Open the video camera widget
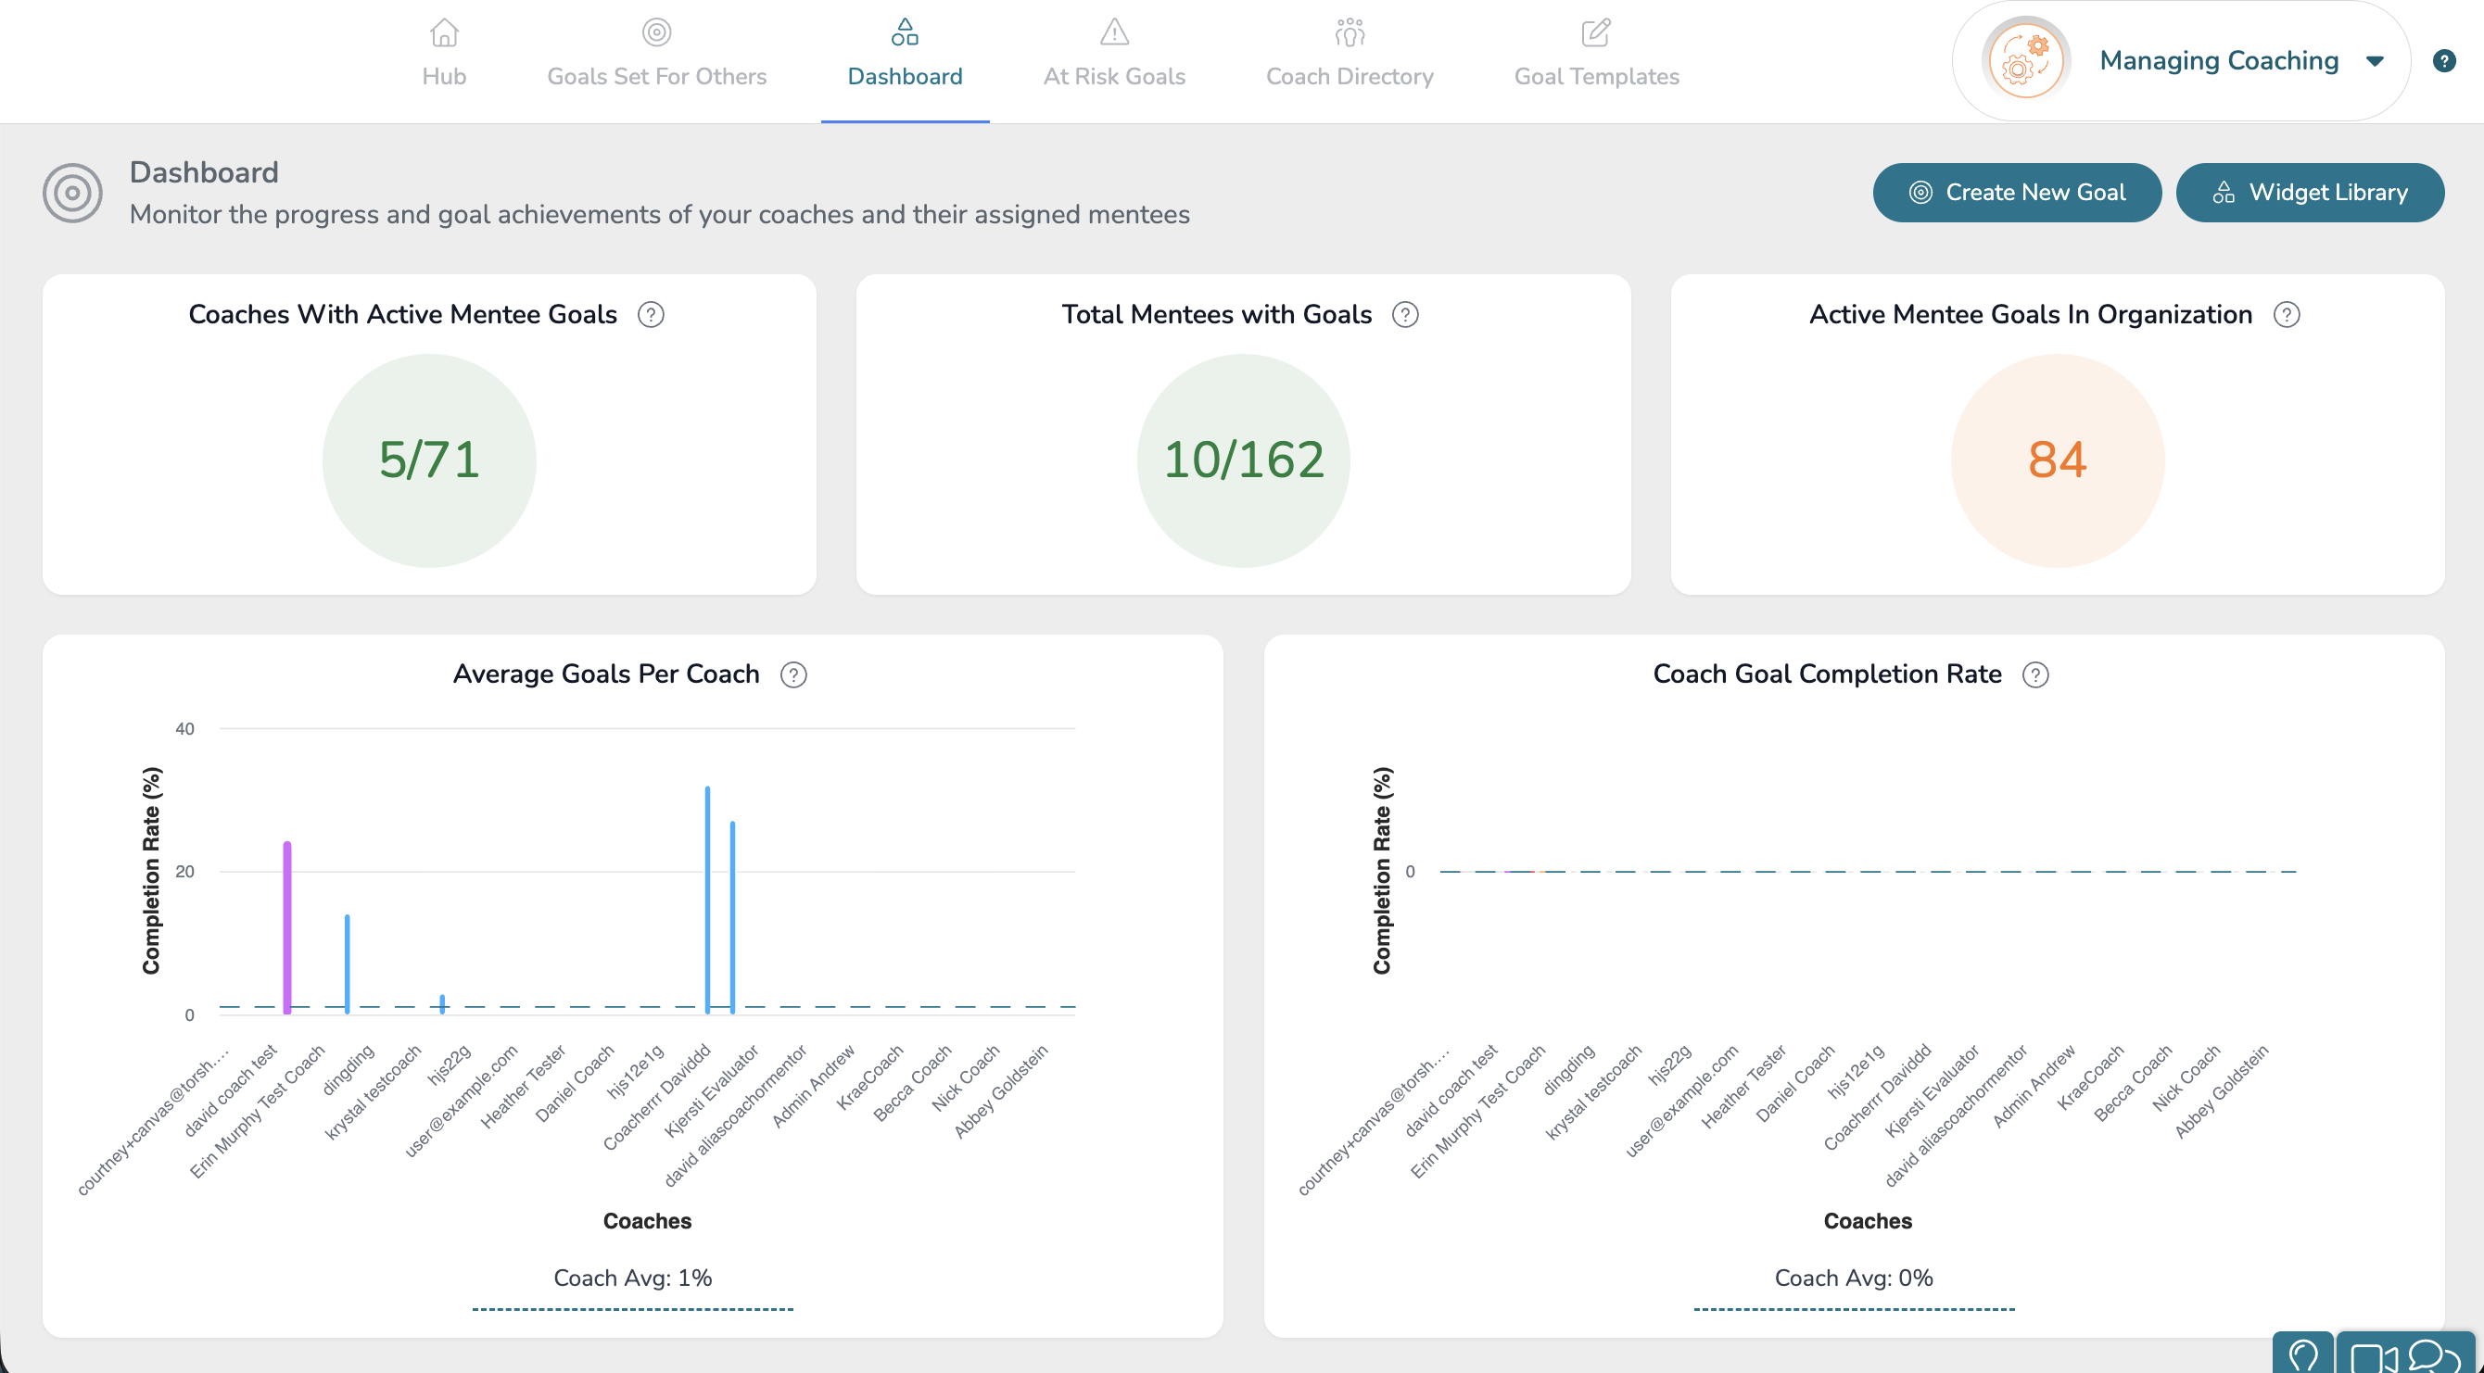Screen dimensions: 2484x1373 click(x=2373, y=1356)
